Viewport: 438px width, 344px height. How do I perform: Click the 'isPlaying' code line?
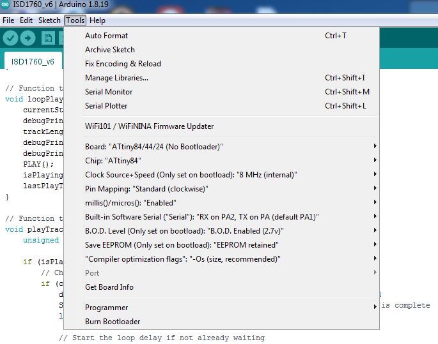[x=43, y=175]
